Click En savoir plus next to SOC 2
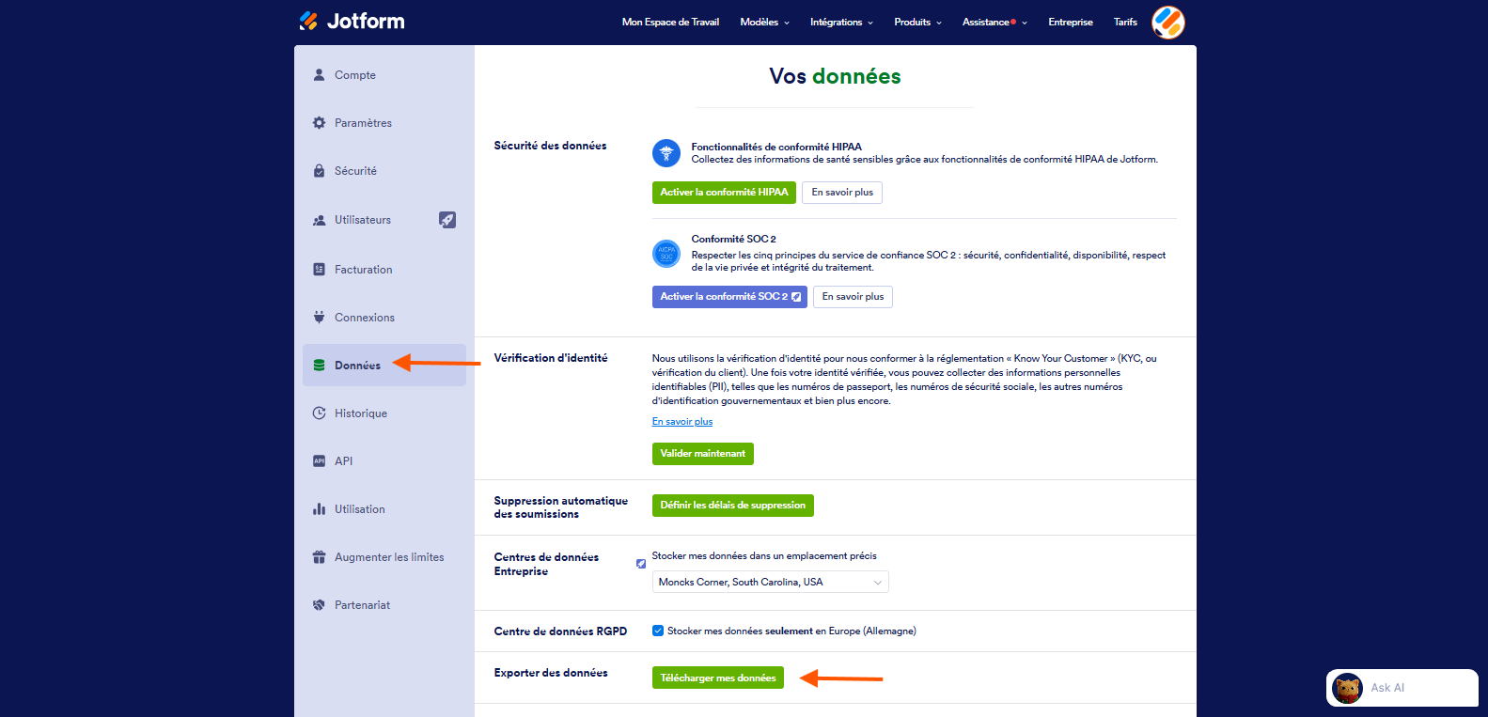The width and height of the screenshot is (1488, 717). click(853, 297)
